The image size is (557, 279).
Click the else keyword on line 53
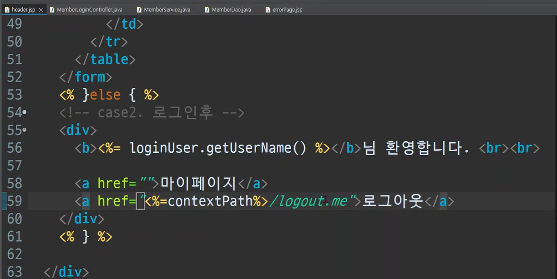pos(105,95)
